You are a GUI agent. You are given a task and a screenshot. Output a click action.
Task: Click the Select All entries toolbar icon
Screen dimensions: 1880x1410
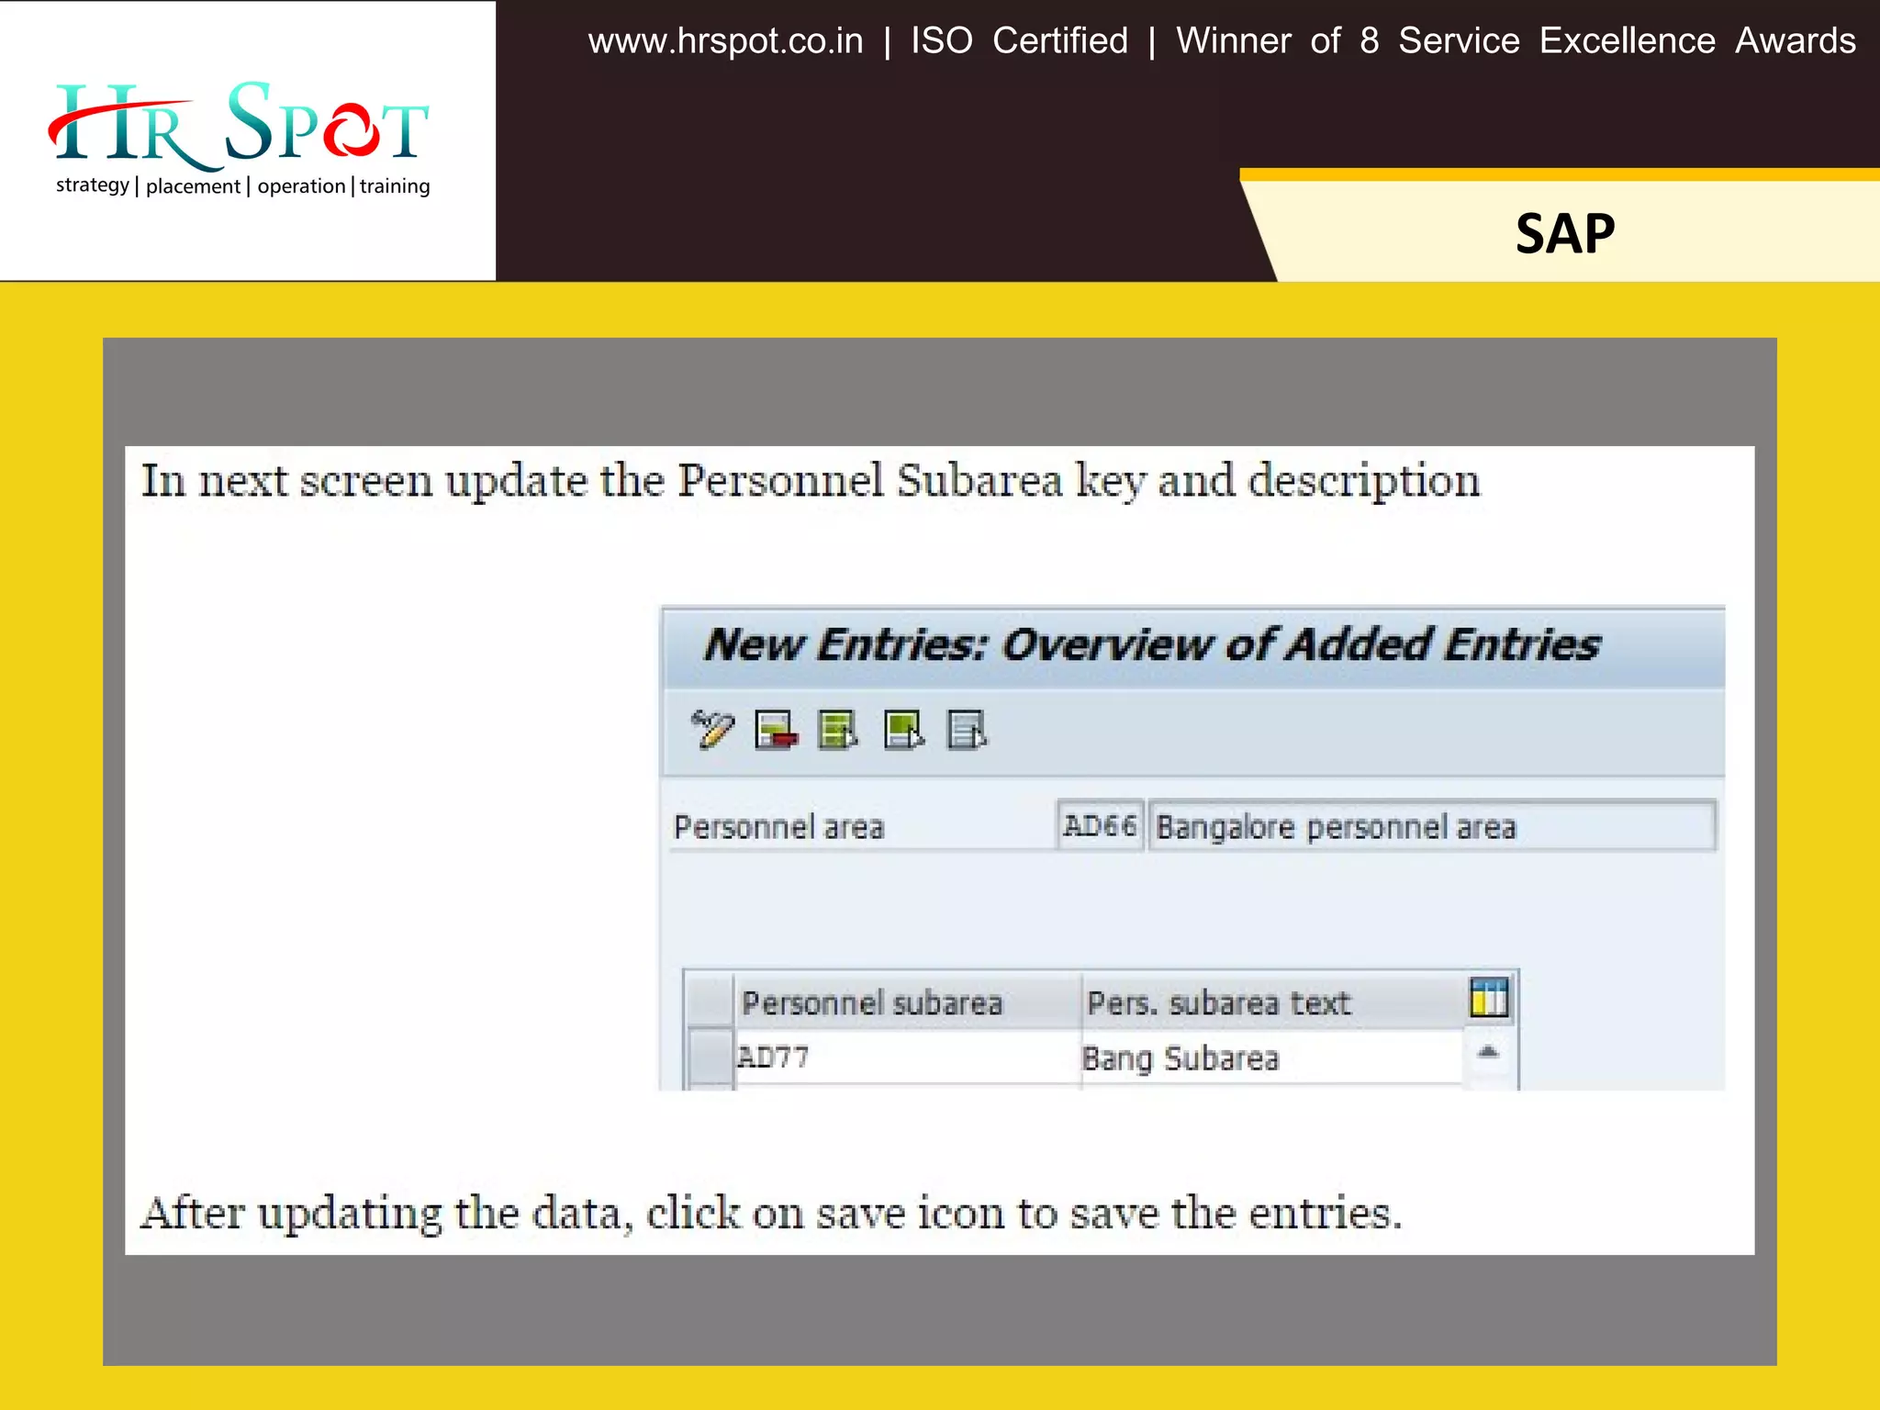point(838,731)
